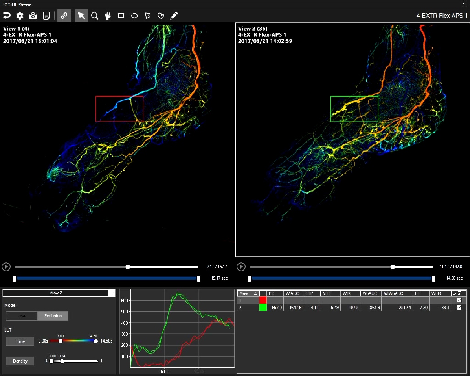Choose the rectangle ROI tool
The width and height of the screenshot is (470, 376).
point(121,16)
